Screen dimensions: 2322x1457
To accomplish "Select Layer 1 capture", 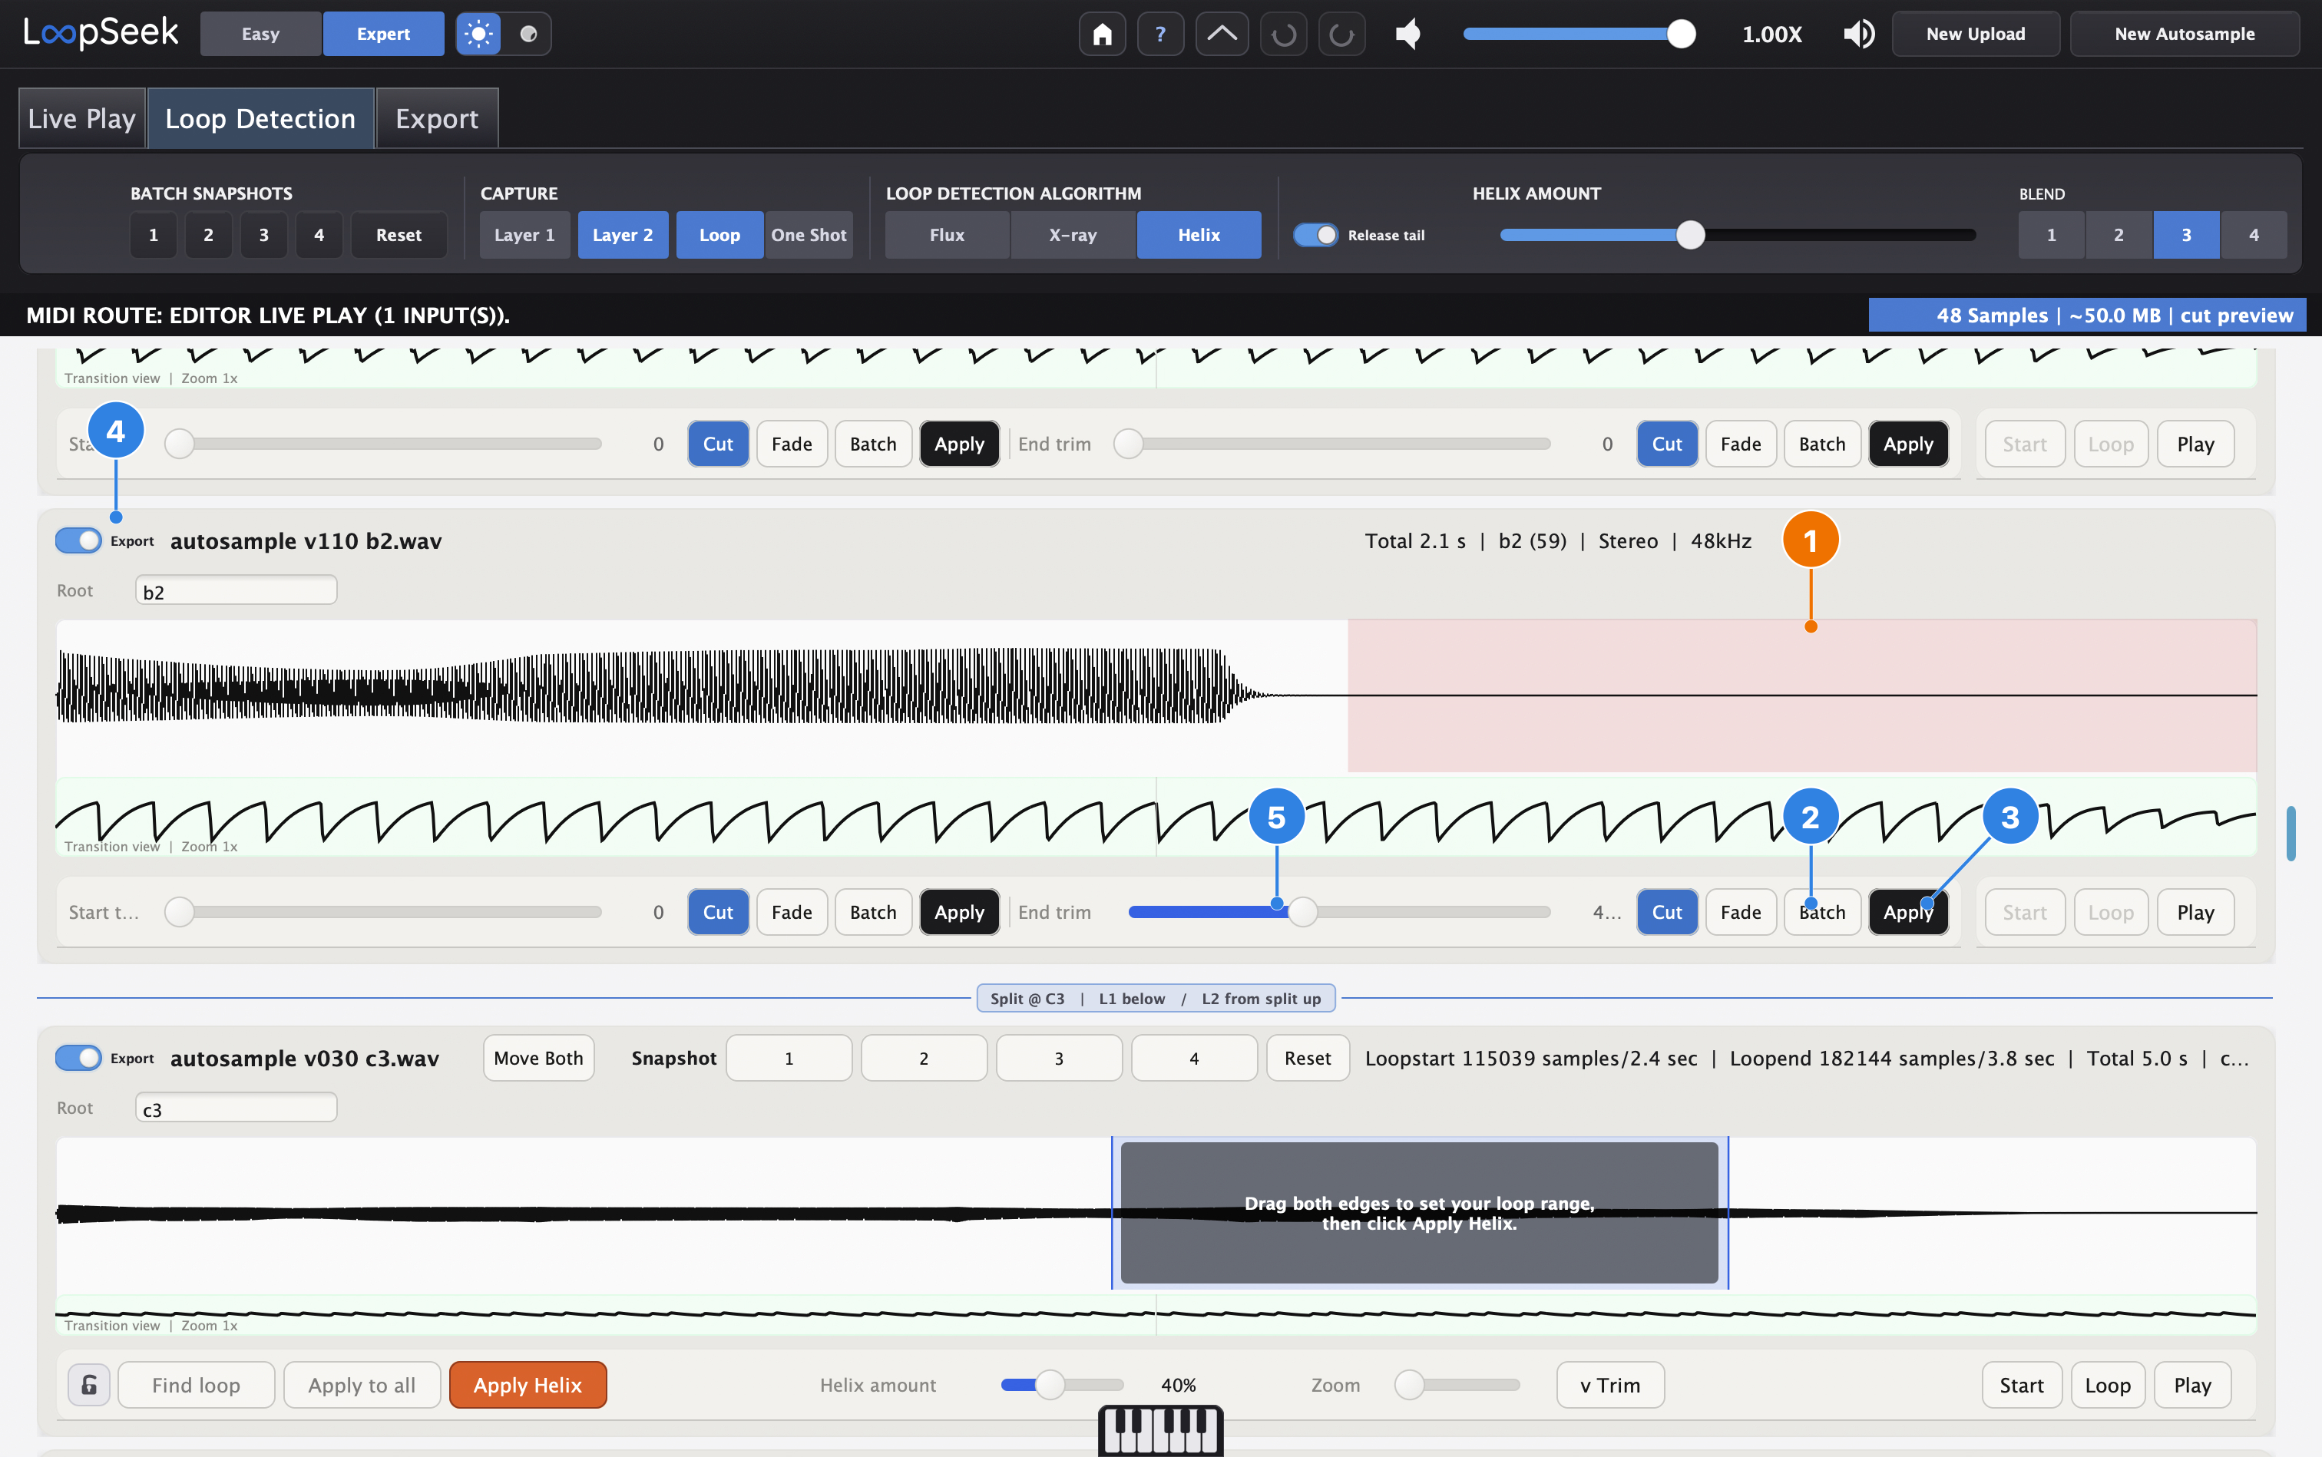I will pos(524,235).
